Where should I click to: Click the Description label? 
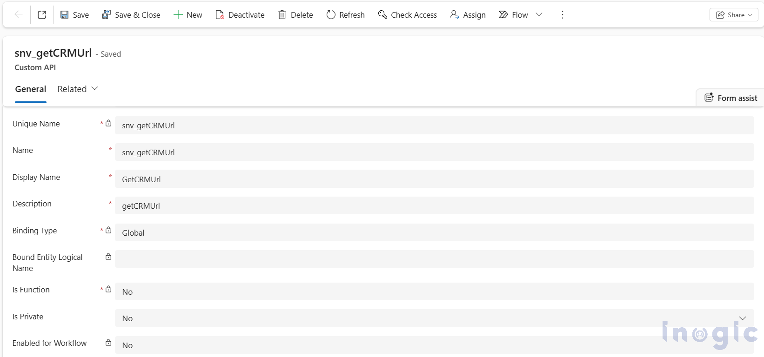coord(32,204)
